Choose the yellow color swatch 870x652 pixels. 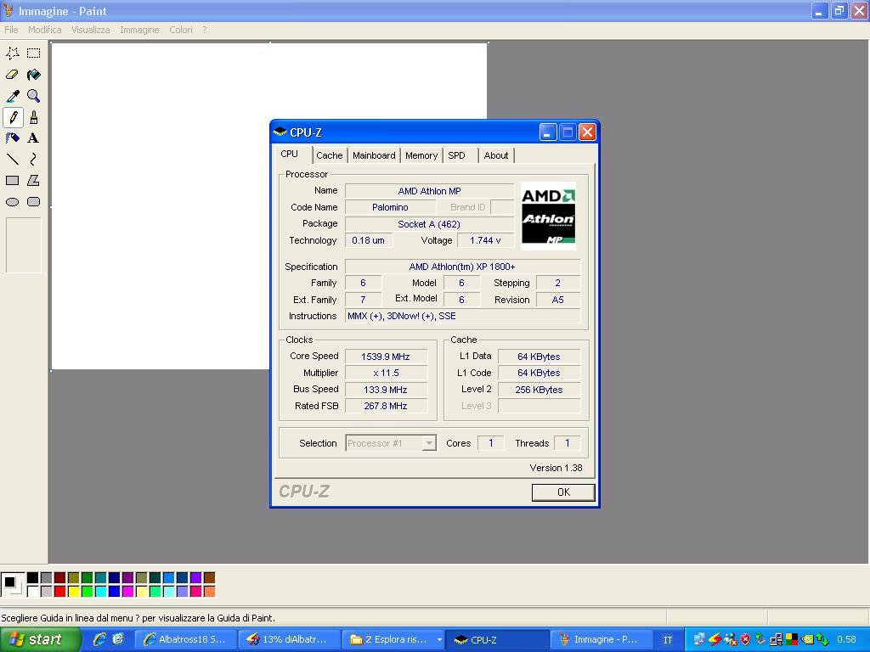coord(73,592)
